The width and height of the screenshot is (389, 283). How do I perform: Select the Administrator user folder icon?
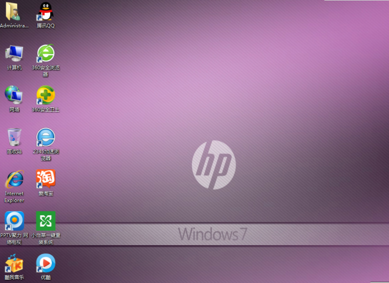[x=14, y=11]
